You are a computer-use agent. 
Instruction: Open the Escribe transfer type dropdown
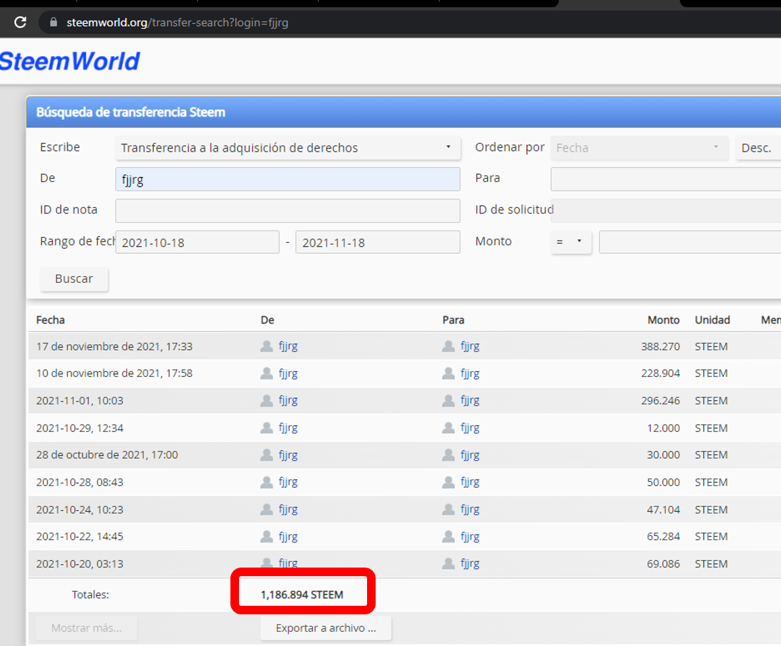288,148
